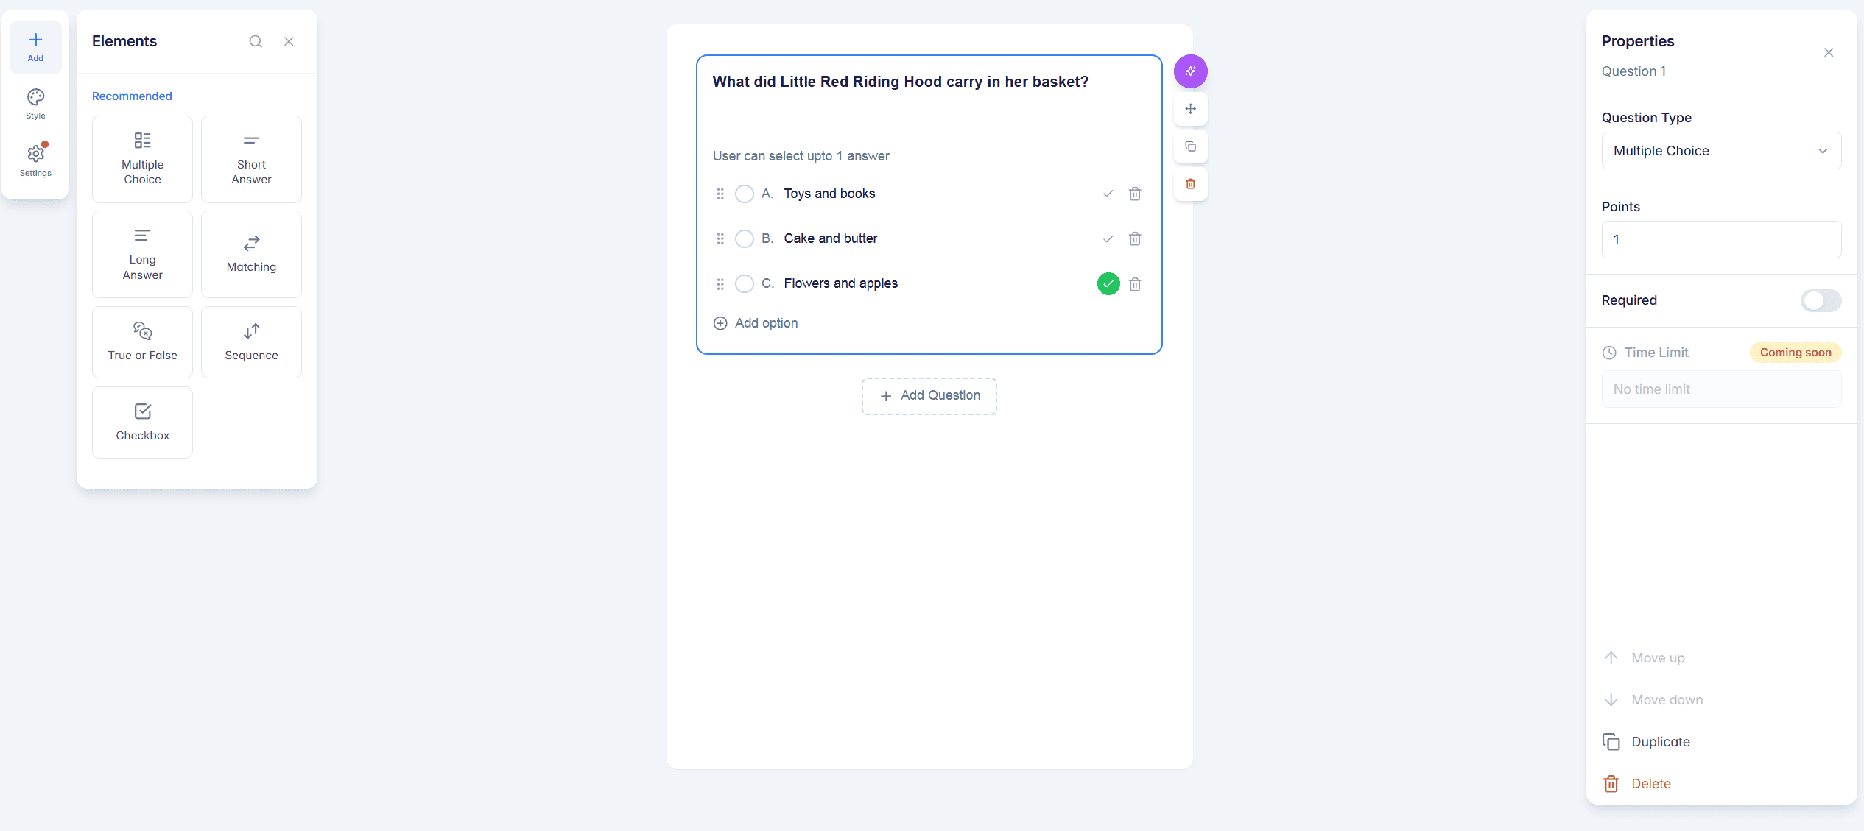Viewport: 1864px width, 831px height.
Task: Unmark Flowers and apples green checkmark
Action: pyautogui.click(x=1108, y=283)
